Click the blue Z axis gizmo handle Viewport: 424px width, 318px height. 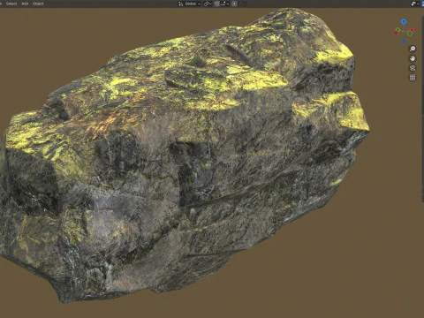tap(404, 21)
